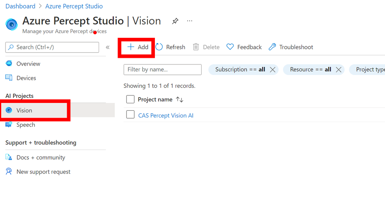Click the Azure Percept Studio logo
385x202 pixels.
(12, 24)
